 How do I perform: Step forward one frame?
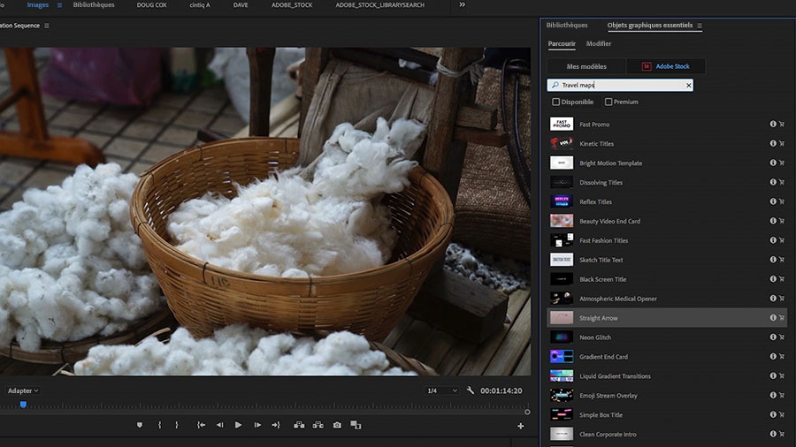[257, 425]
